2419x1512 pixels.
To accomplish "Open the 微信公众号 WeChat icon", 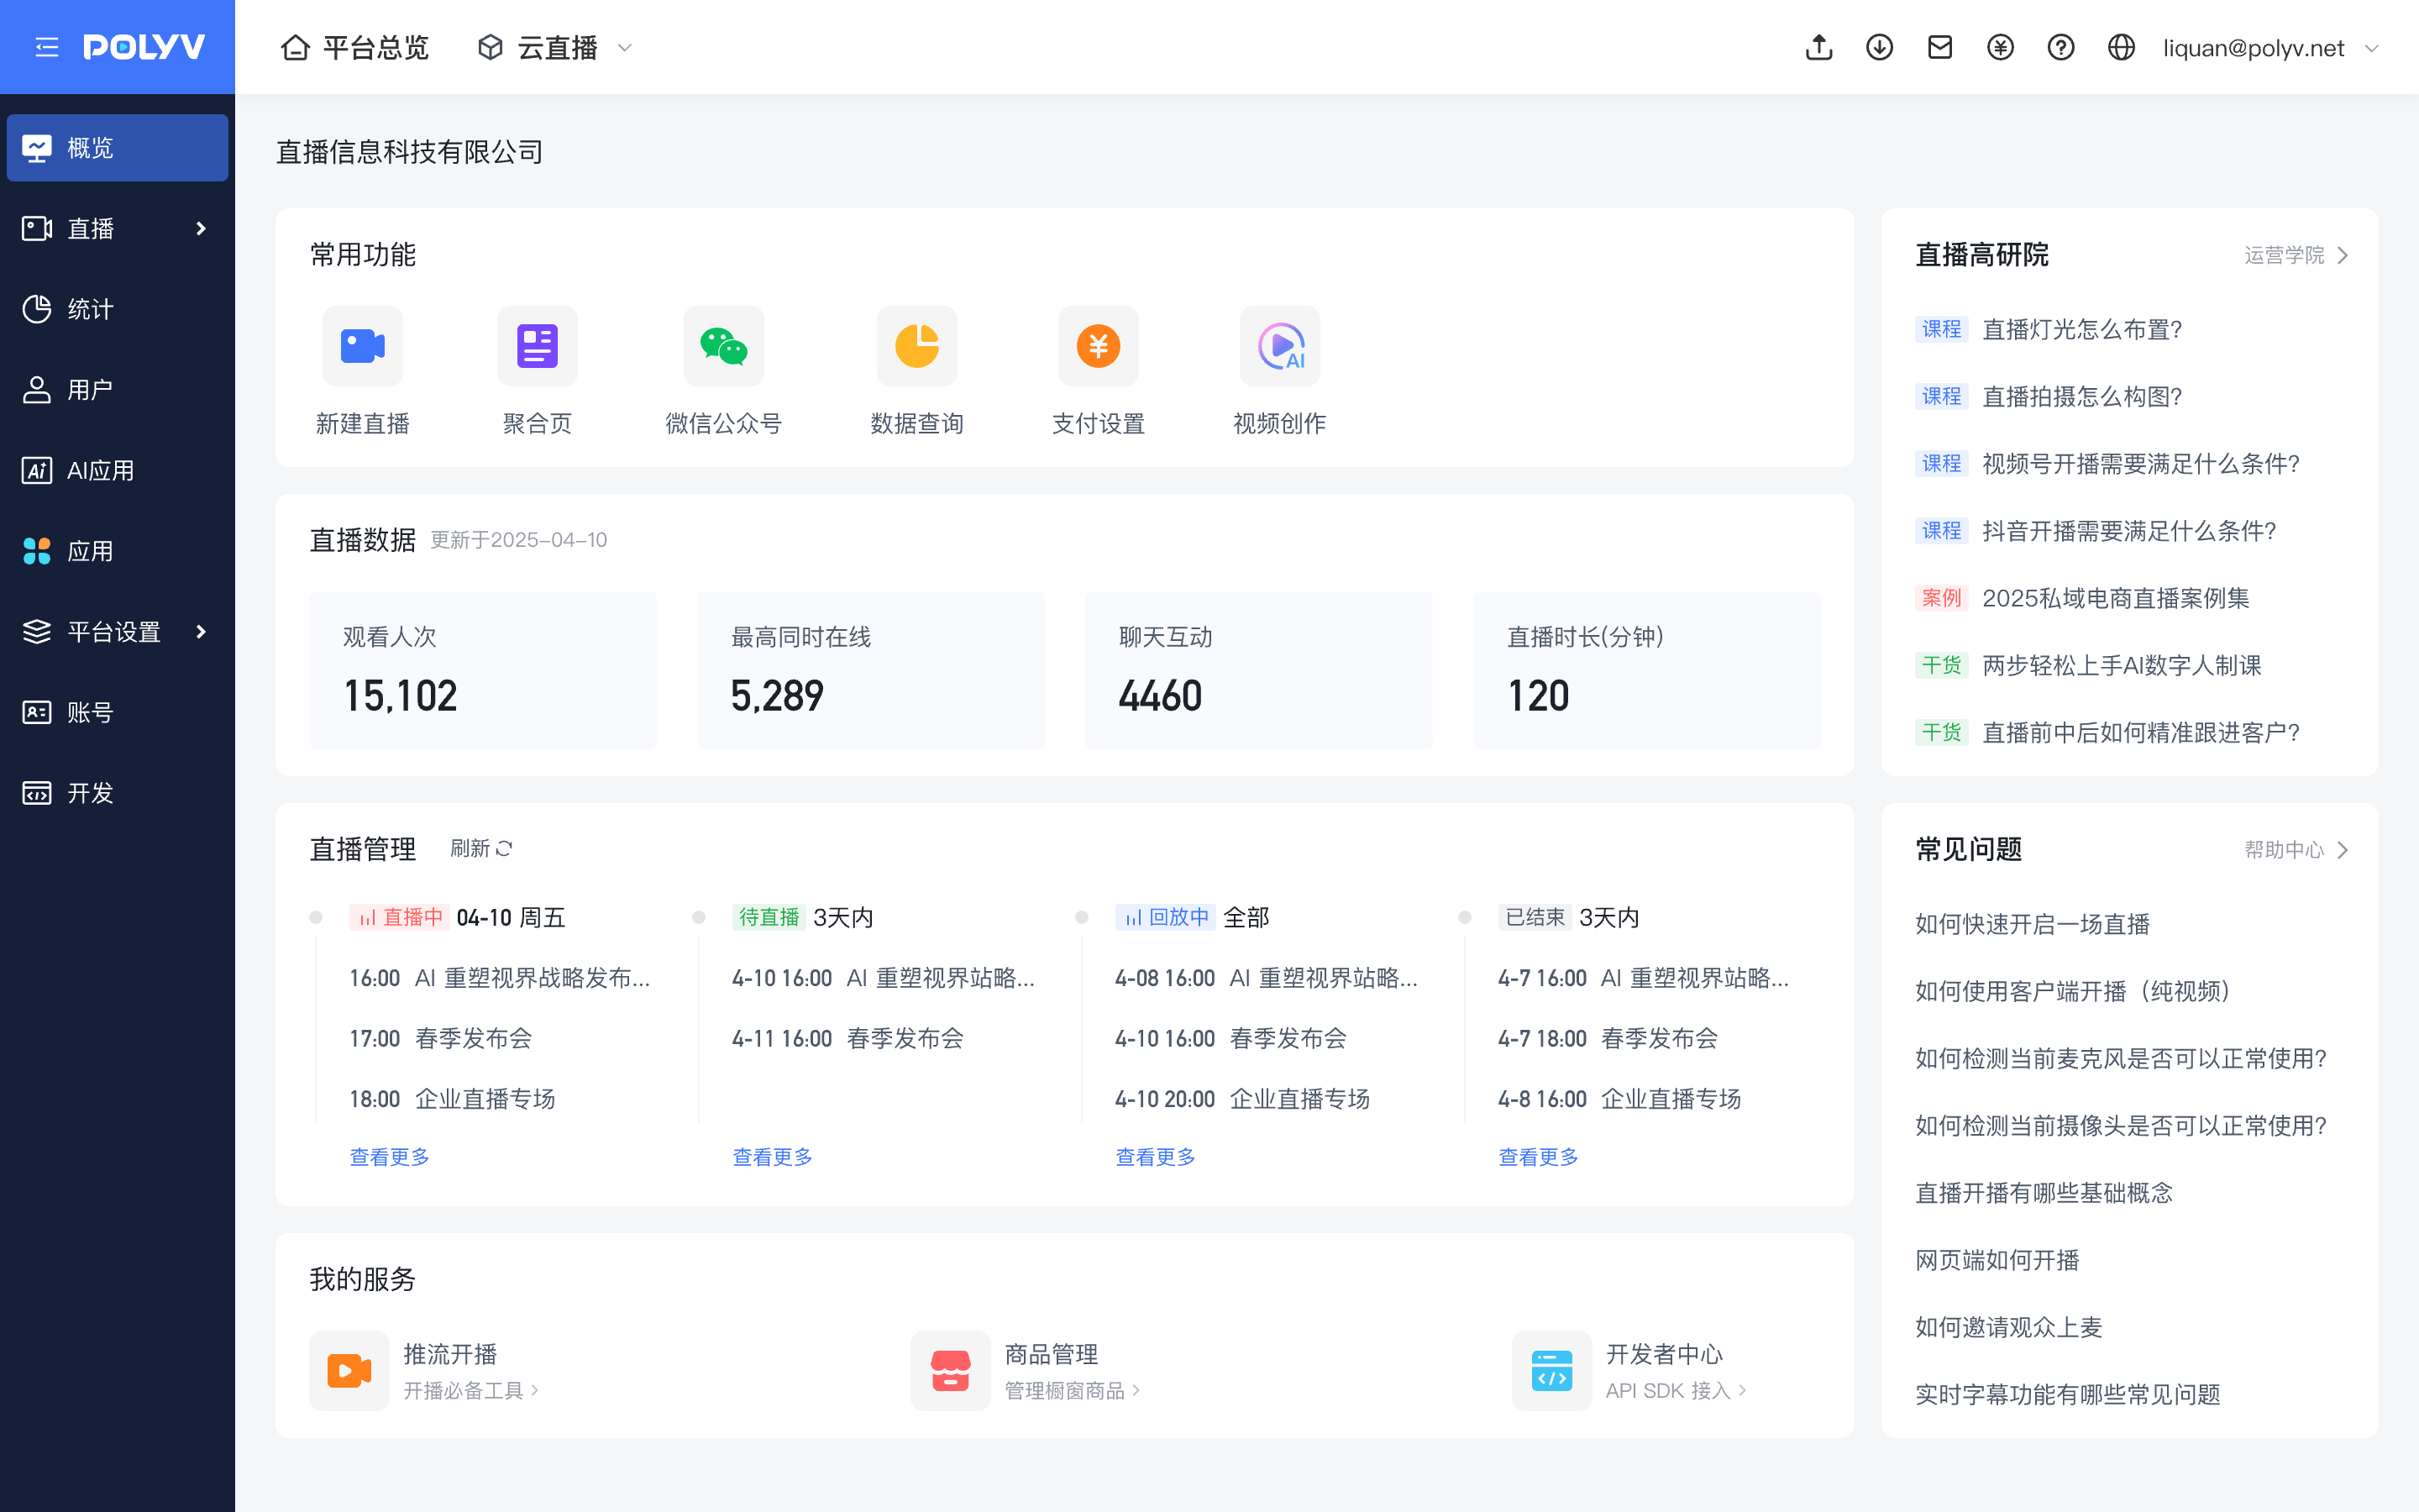I will click(x=722, y=346).
